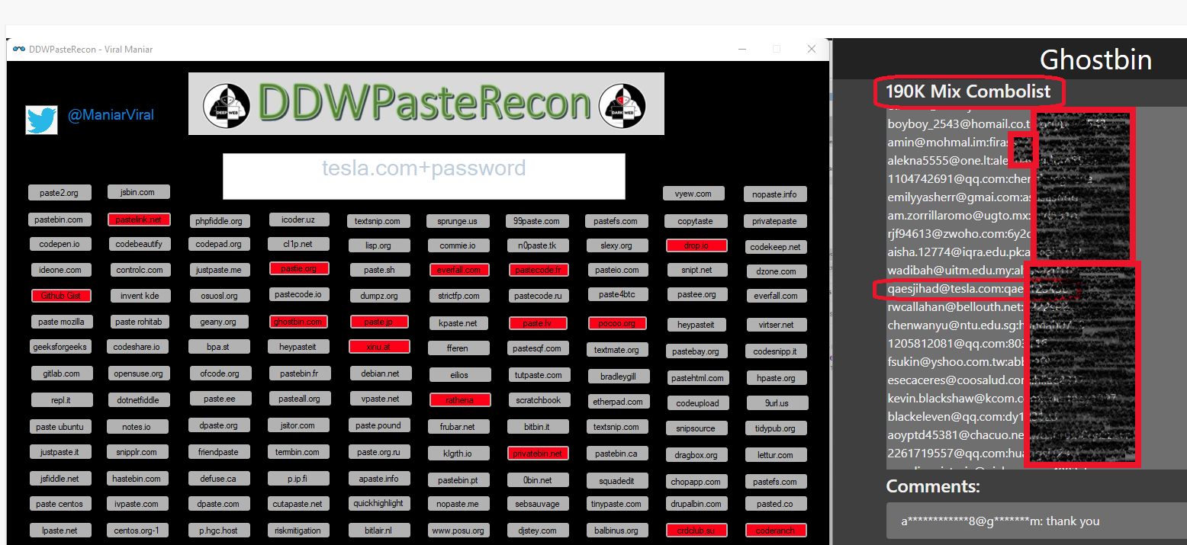Click the 0bin.net button
Image resolution: width=1187 pixels, height=545 pixels.
(x=538, y=480)
